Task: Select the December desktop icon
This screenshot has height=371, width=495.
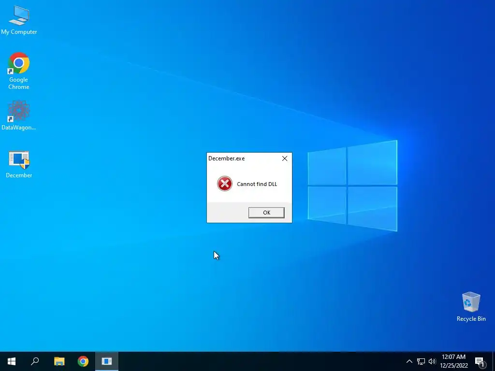Action: [19, 164]
